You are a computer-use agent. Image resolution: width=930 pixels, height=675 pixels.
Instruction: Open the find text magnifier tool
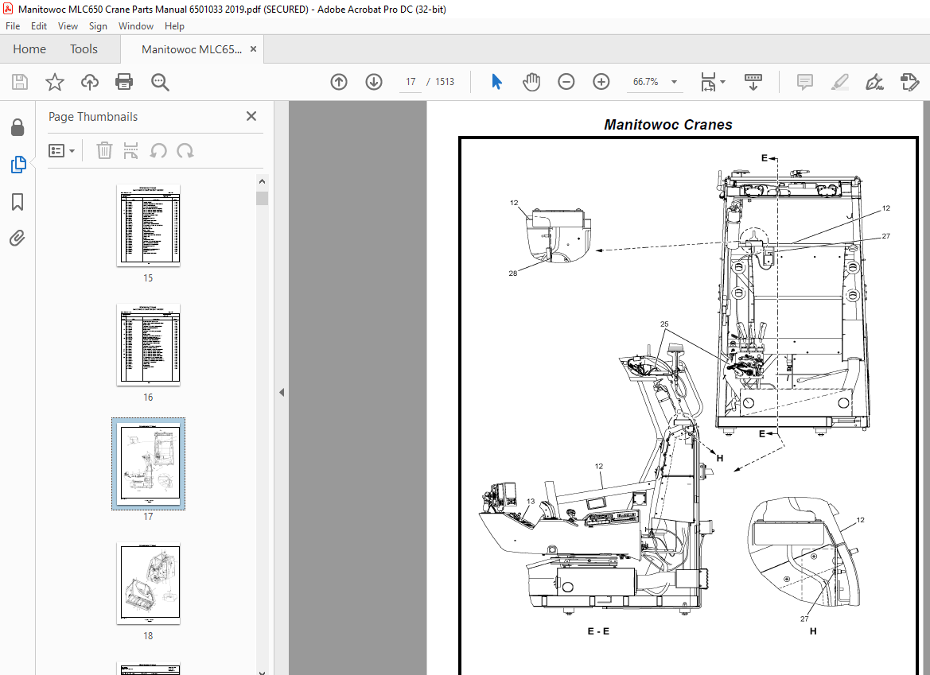click(x=160, y=83)
